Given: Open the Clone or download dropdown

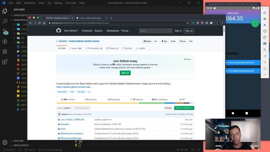Looking at the screenshot, I should [x=184, y=108].
